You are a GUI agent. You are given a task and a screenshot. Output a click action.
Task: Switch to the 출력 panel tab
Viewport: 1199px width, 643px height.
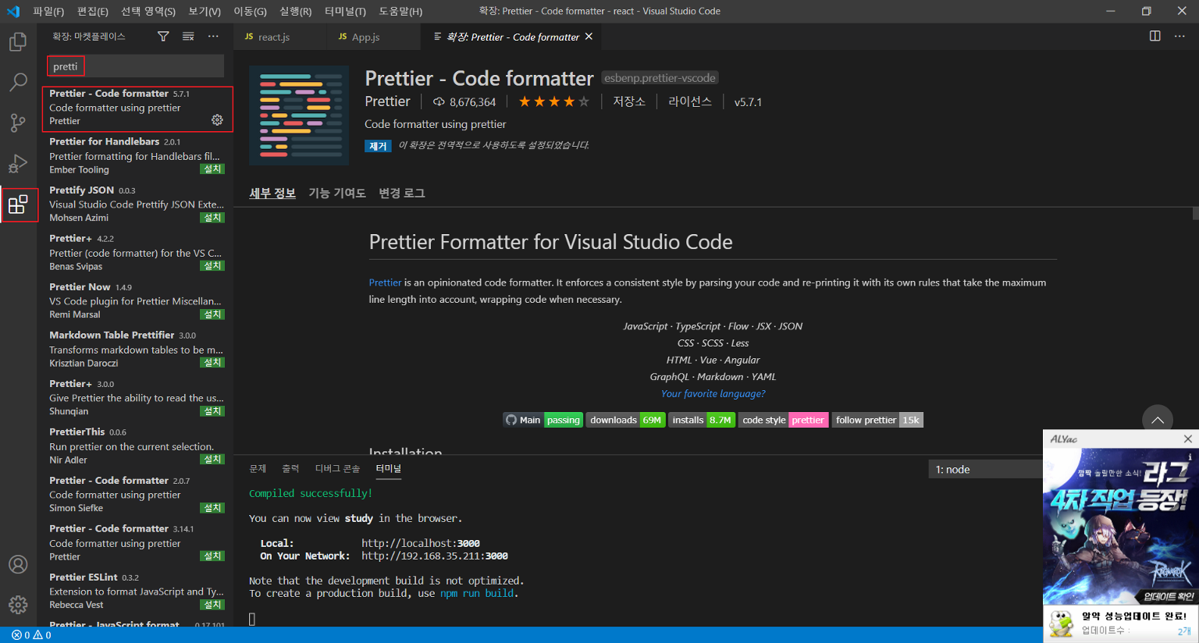point(290,468)
